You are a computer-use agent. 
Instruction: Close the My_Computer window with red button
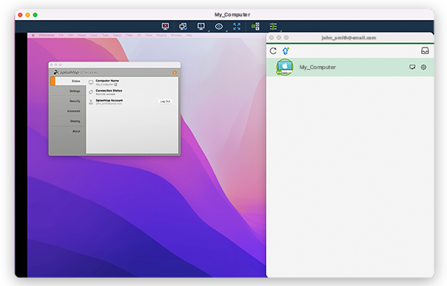(20, 15)
